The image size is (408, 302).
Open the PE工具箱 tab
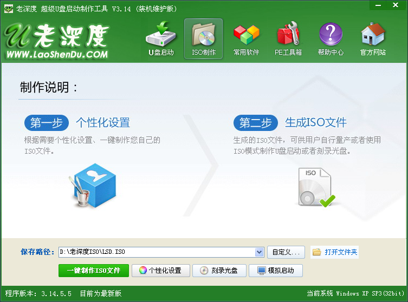point(288,39)
